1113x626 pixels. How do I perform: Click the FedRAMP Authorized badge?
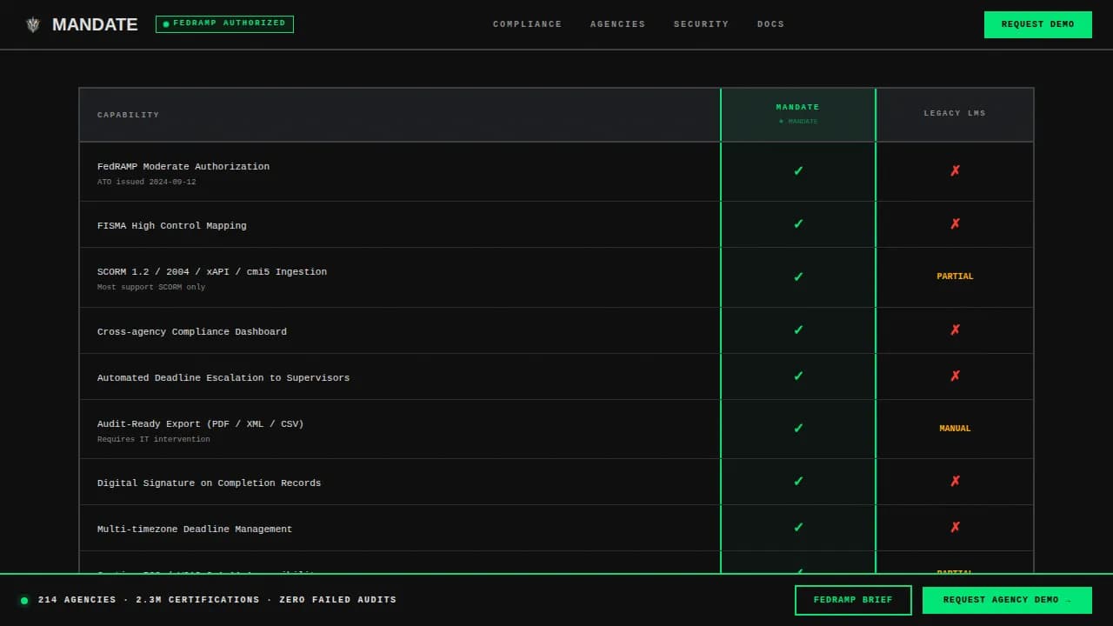224,23
